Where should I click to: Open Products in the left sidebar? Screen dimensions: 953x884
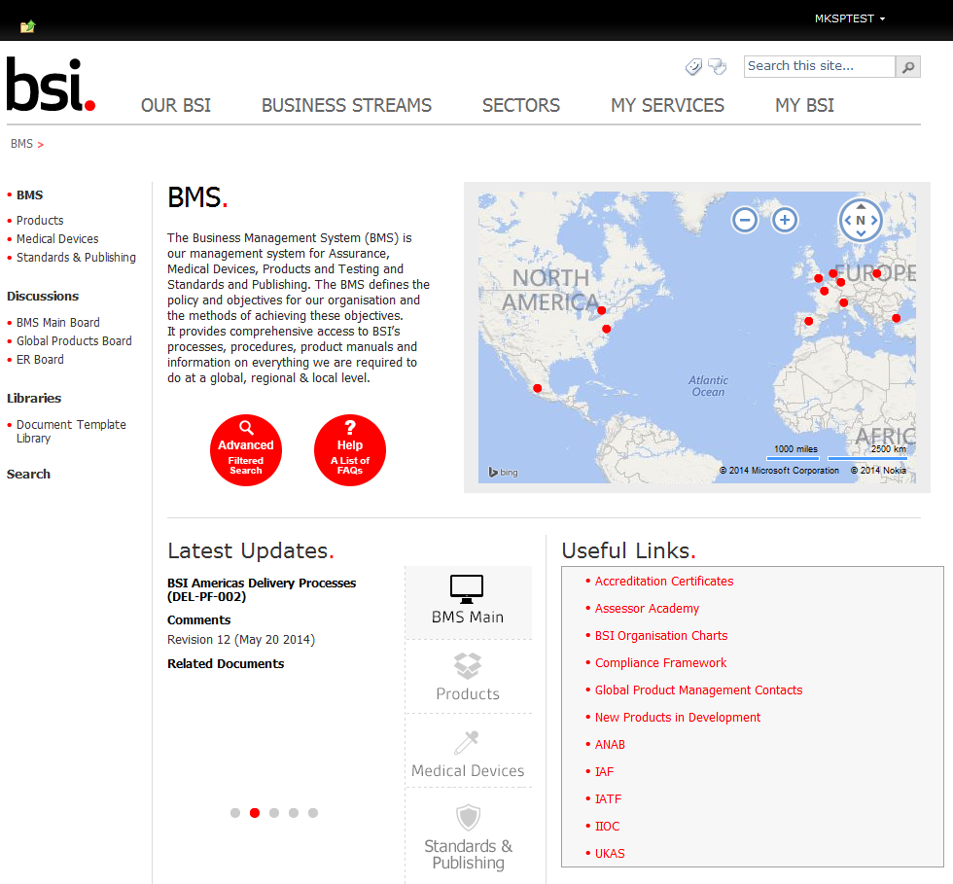point(40,221)
